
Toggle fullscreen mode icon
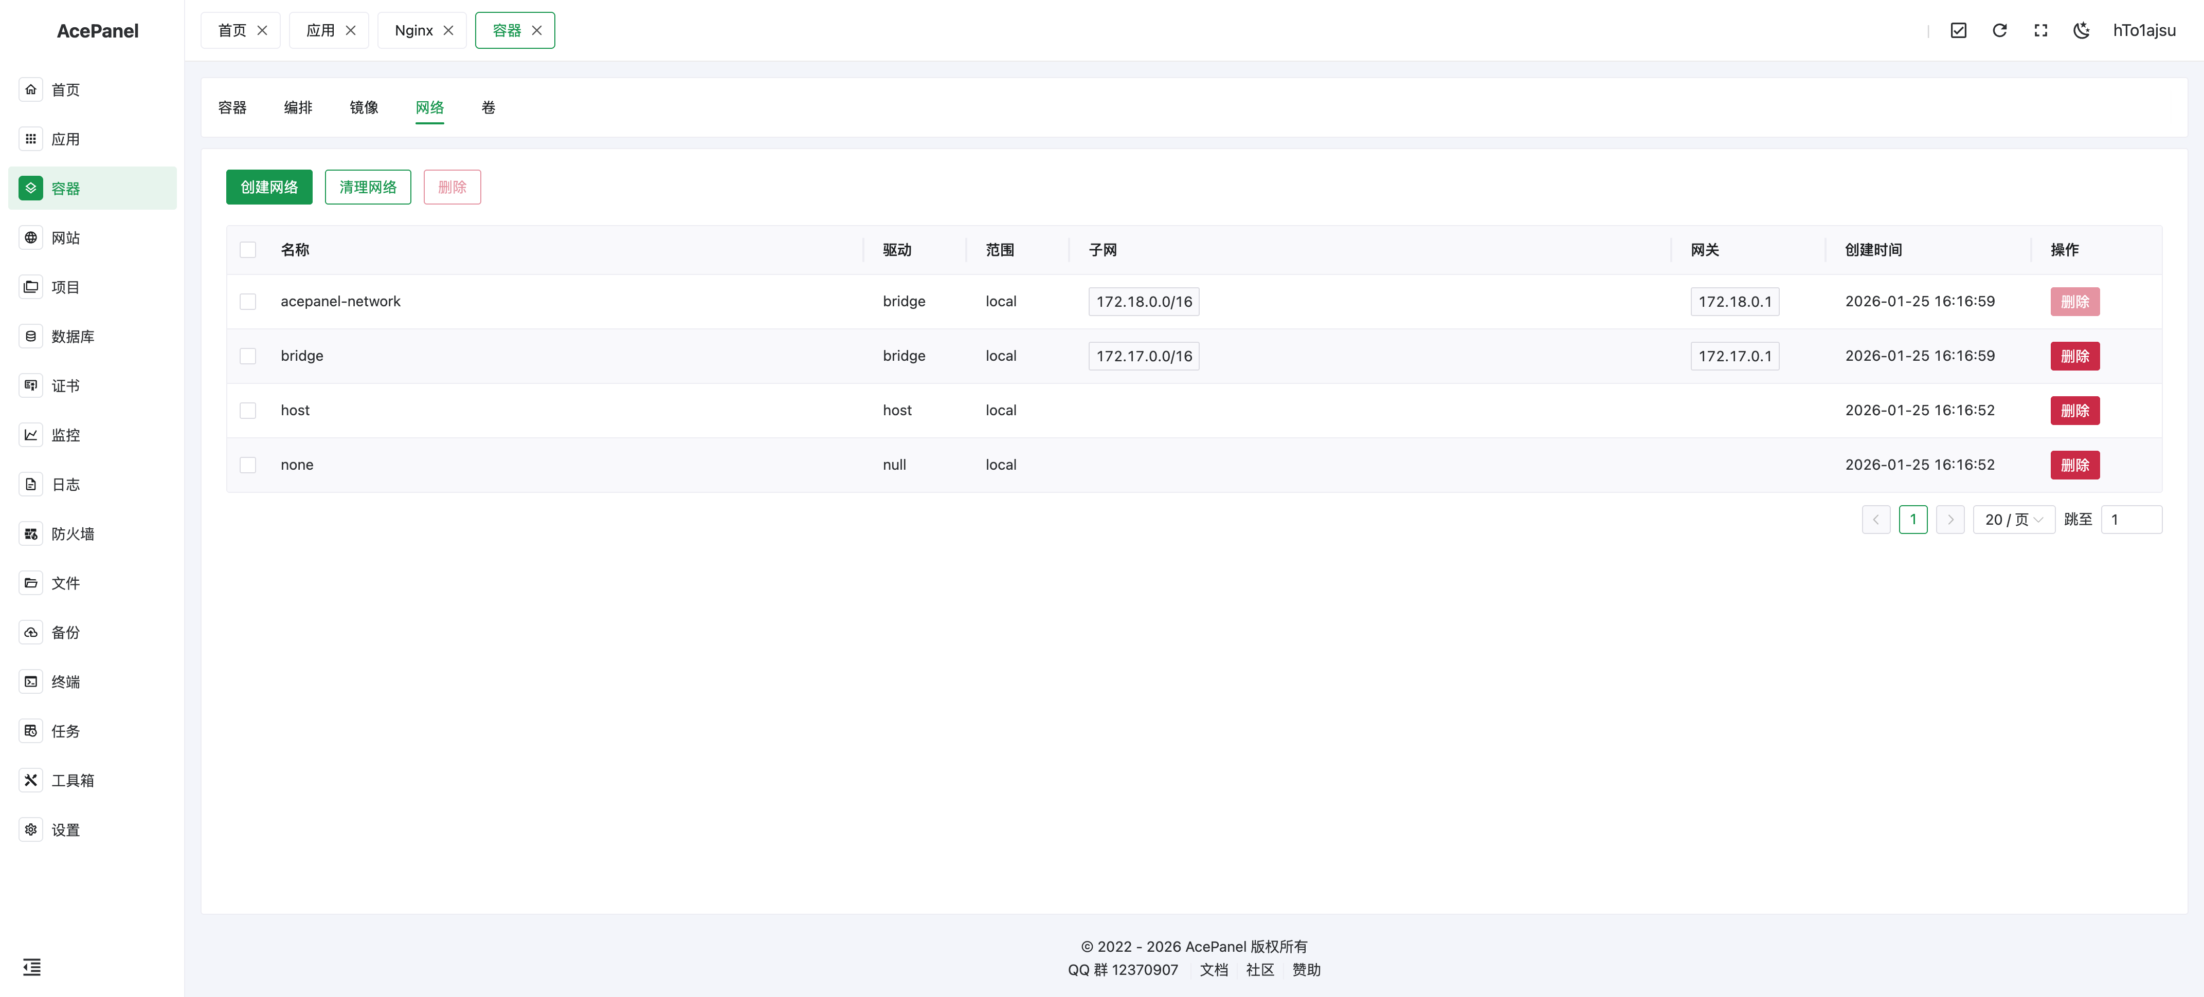click(2040, 31)
